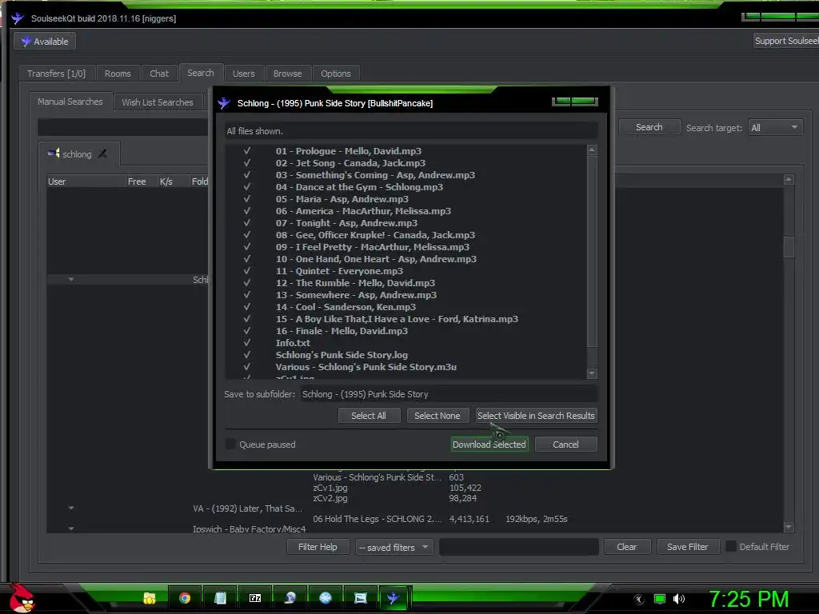Open the Chat tab
The height and width of the screenshot is (614, 819).
[159, 74]
